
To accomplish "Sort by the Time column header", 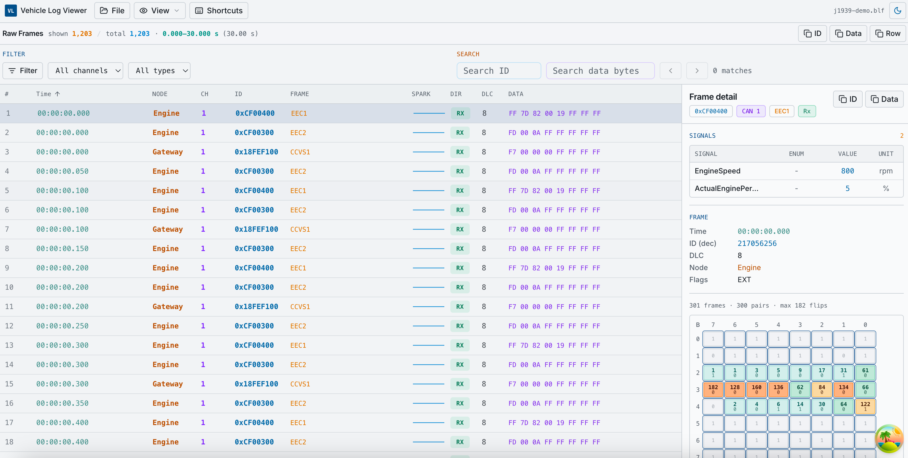I will 48,94.
